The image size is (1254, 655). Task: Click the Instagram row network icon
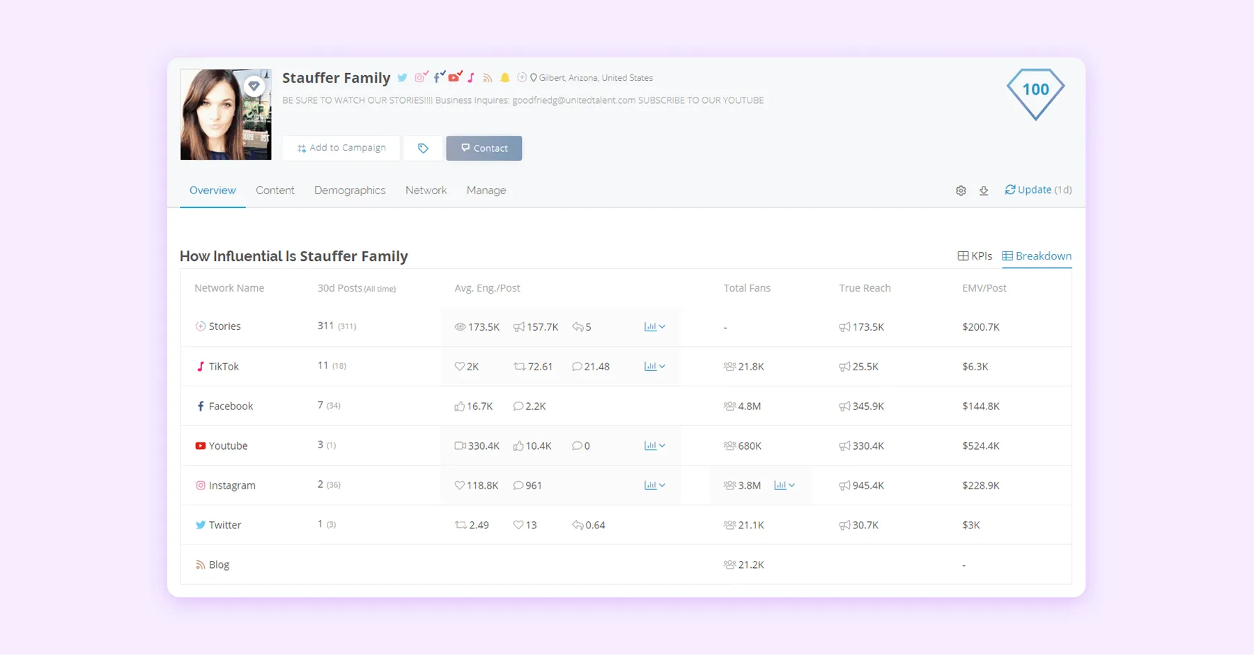pos(201,485)
